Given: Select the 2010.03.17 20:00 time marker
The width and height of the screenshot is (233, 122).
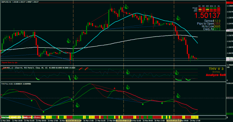Looking at the screenshot, I should click(123, 120).
